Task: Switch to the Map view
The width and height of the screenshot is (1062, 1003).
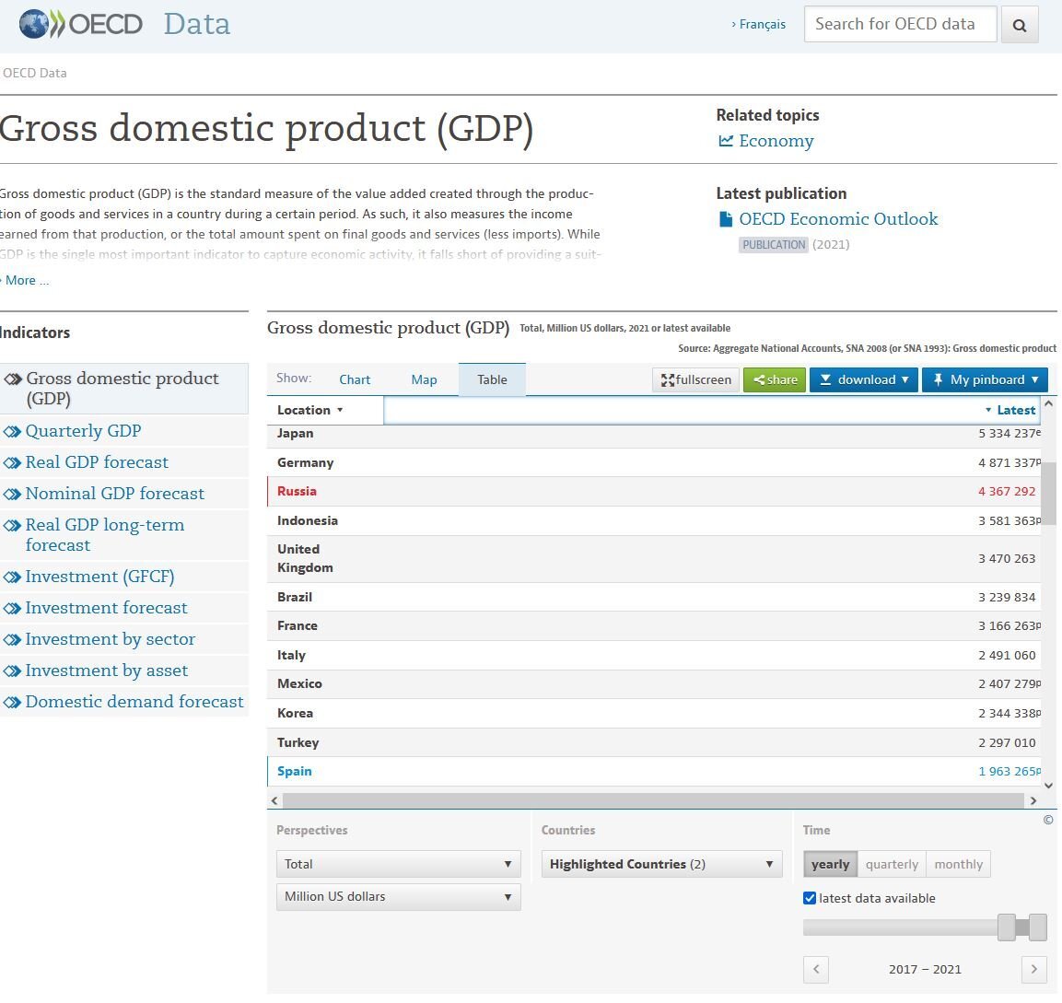Action: coord(424,380)
